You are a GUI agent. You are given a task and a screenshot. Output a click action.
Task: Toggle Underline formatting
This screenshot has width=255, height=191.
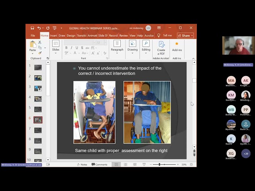[x=77, y=48]
